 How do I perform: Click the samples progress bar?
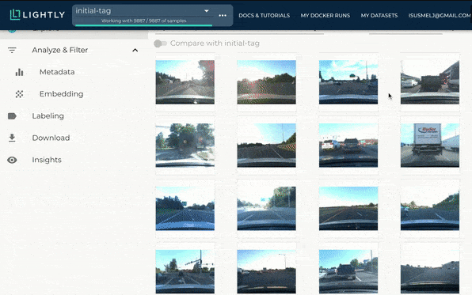point(143,25)
